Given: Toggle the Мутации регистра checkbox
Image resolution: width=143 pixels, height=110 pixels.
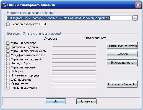Looking at the screenshot, I should point(8,43).
